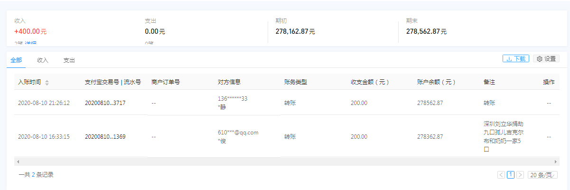Switch to the 全部 tab
This screenshot has height=190, width=570.
pyautogui.click(x=16, y=60)
